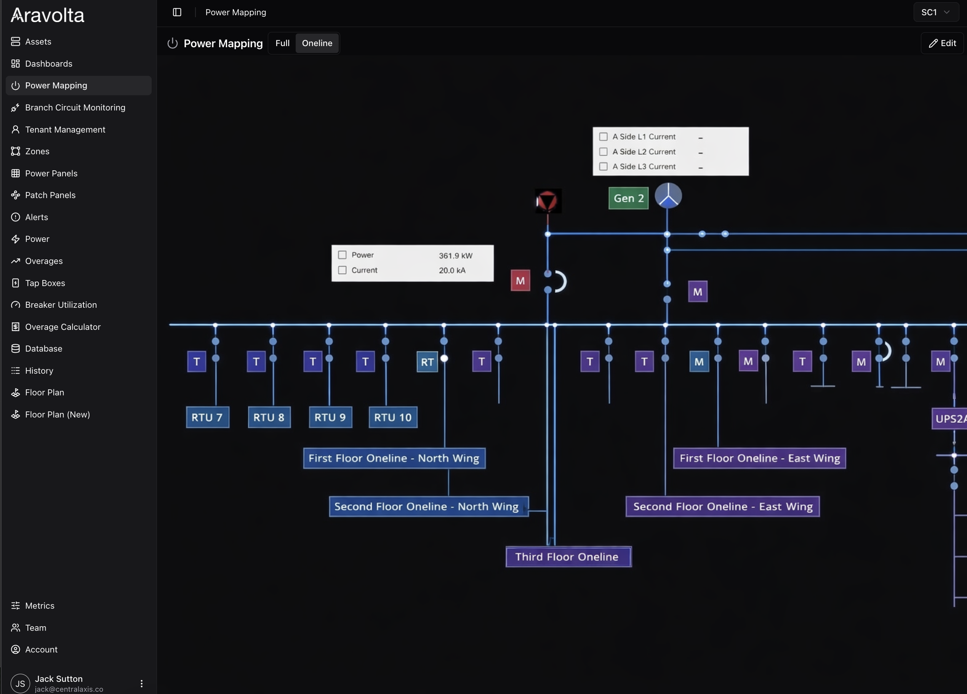The height and width of the screenshot is (694, 967).
Task: Click the red M meter node
Action: tap(520, 280)
